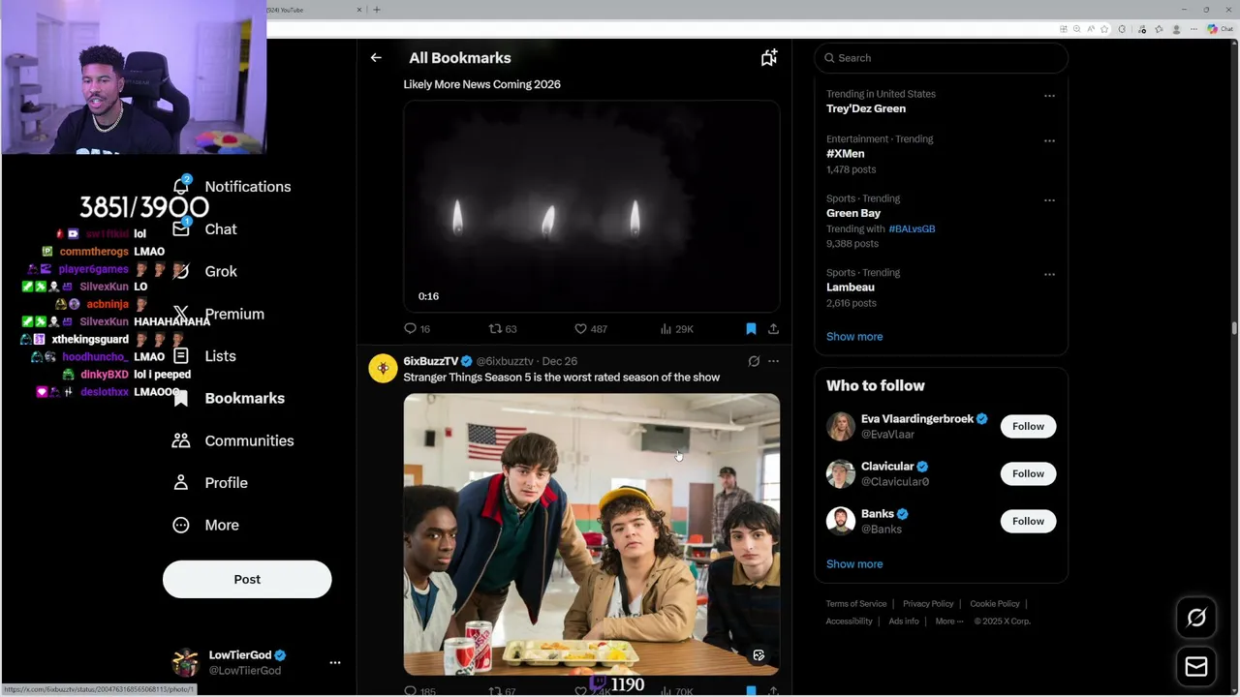The width and height of the screenshot is (1240, 697).
Task: Open the 6ixBuzzTV display name
Action: click(431, 361)
